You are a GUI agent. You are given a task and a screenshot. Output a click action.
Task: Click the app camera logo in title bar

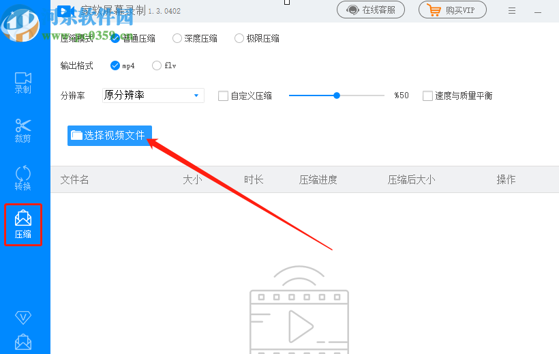point(66,12)
